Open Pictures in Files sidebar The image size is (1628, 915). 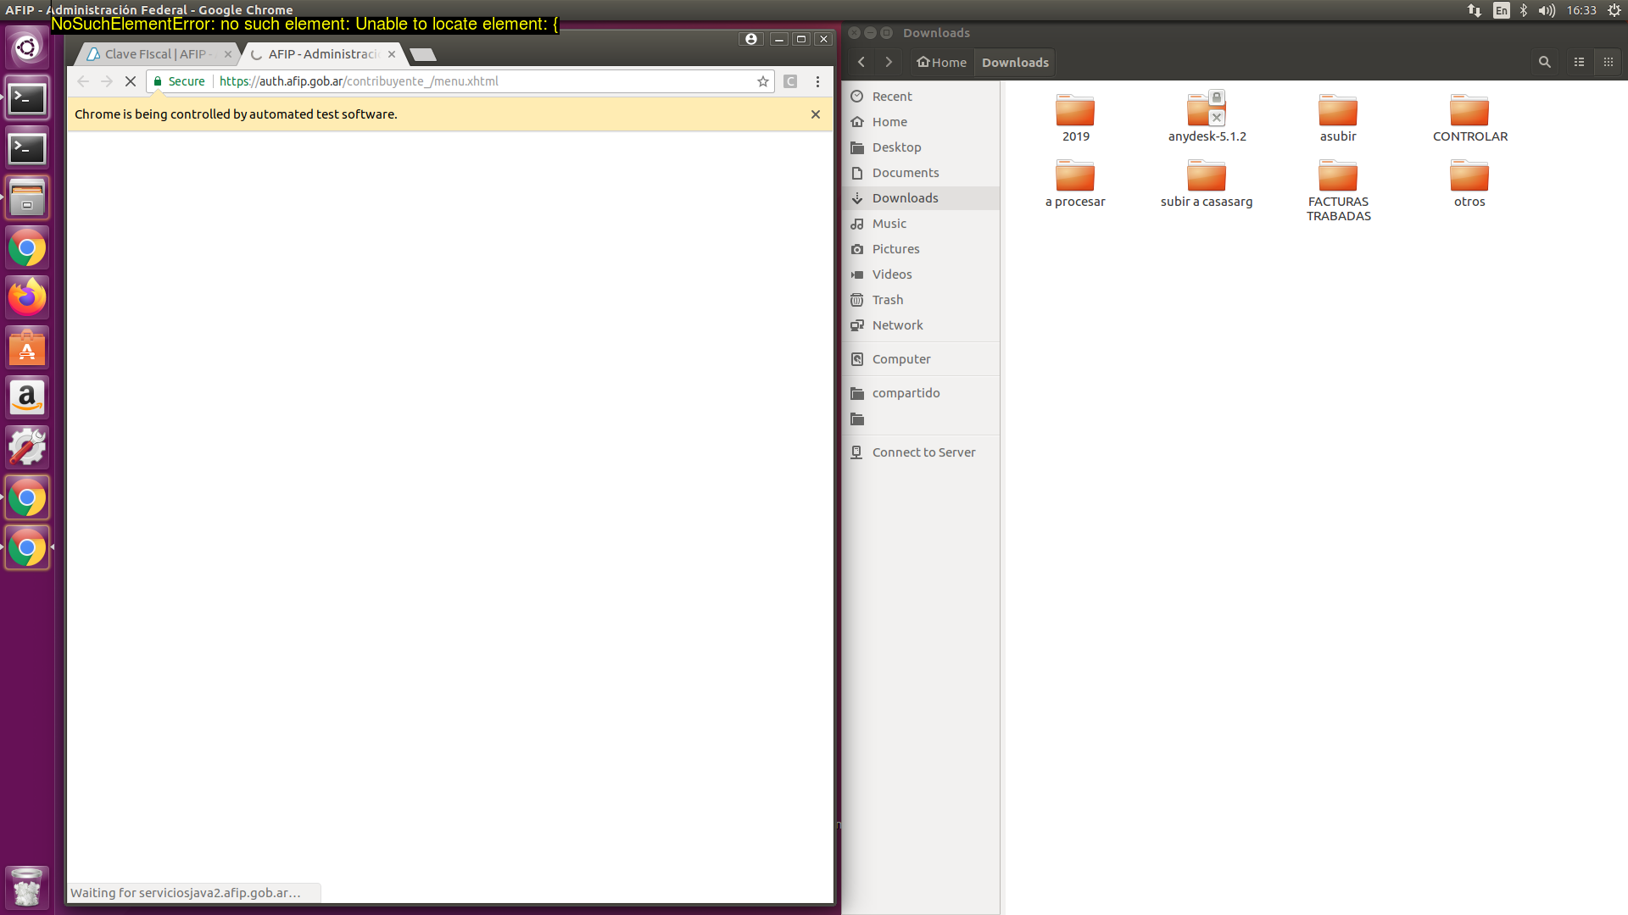coord(923,249)
